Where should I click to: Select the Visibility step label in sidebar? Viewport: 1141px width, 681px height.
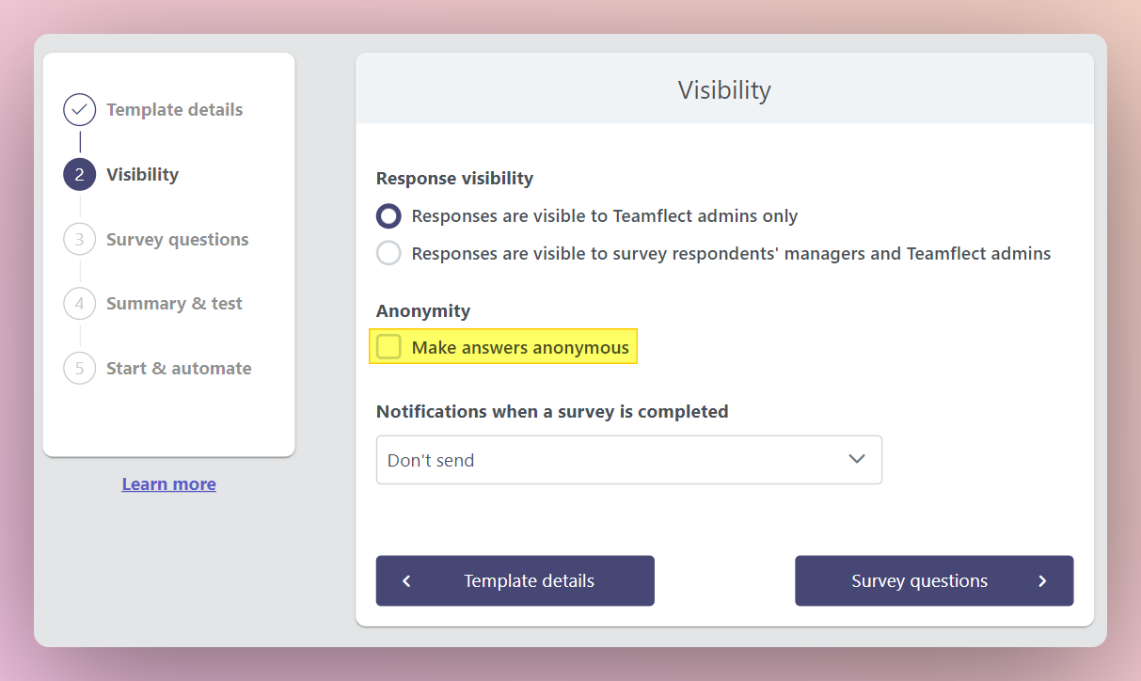[x=142, y=175]
